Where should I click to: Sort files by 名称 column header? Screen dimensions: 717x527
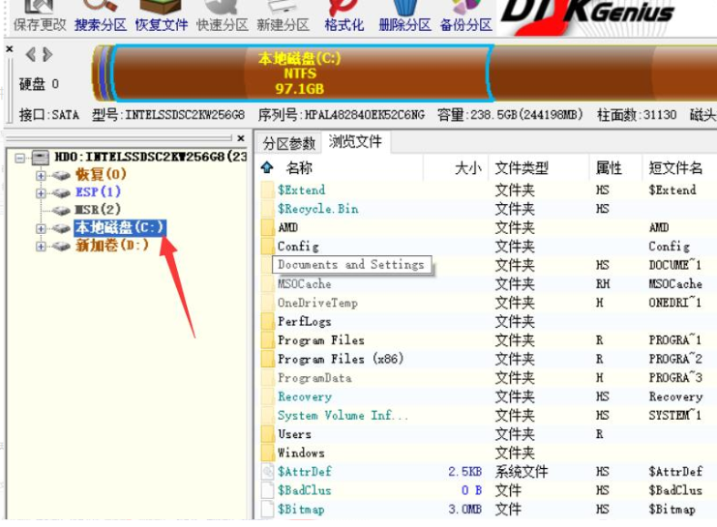click(x=299, y=168)
